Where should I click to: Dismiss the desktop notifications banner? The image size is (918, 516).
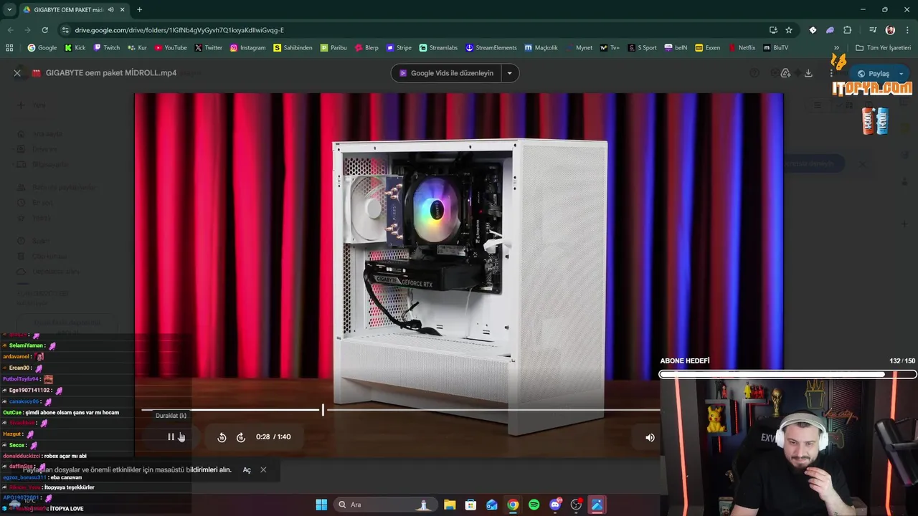(263, 470)
